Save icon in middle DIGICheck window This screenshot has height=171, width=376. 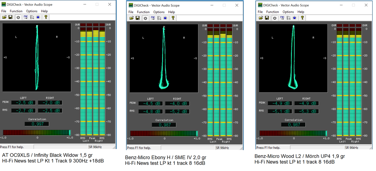[138, 18]
